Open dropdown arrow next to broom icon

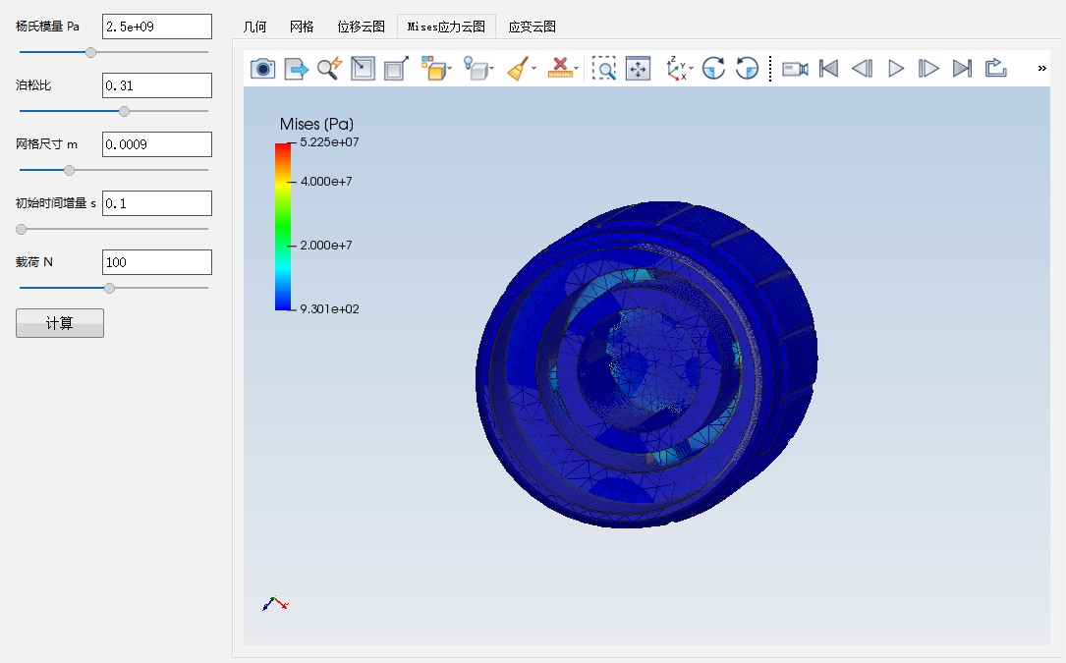(x=533, y=69)
